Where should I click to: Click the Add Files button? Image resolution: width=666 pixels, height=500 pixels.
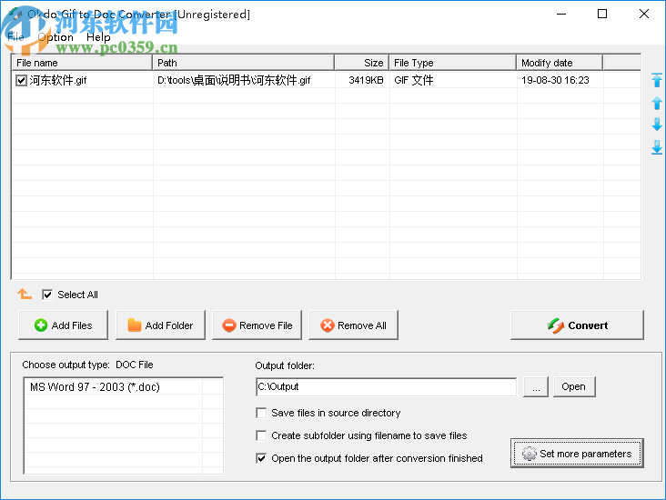[64, 325]
